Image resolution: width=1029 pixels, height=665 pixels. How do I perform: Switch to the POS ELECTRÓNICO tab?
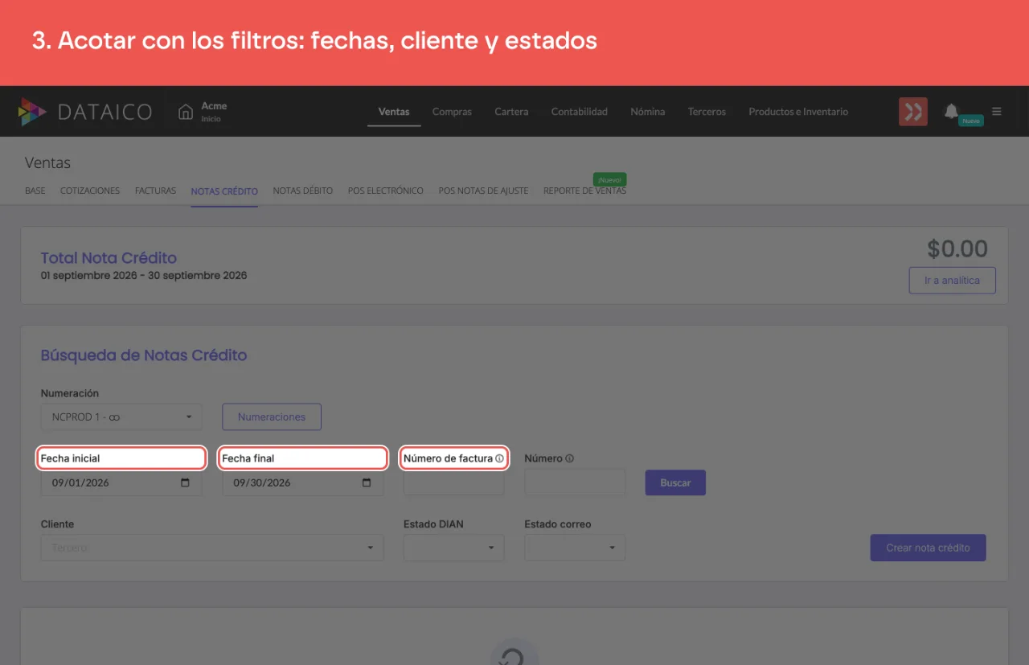(x=386, y=191)
